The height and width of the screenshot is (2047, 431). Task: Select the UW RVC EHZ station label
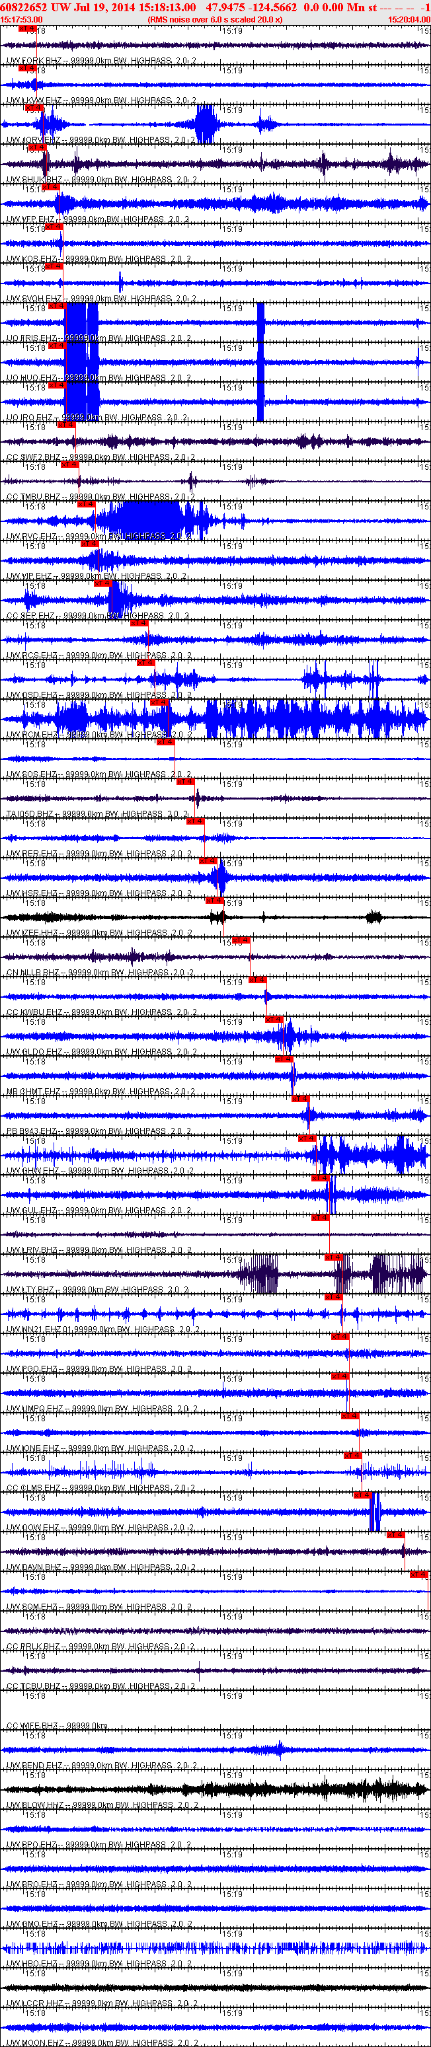pos(99,538)
